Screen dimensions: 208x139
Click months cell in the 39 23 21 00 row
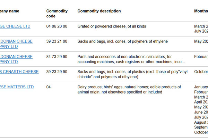(x=201, y=41)
